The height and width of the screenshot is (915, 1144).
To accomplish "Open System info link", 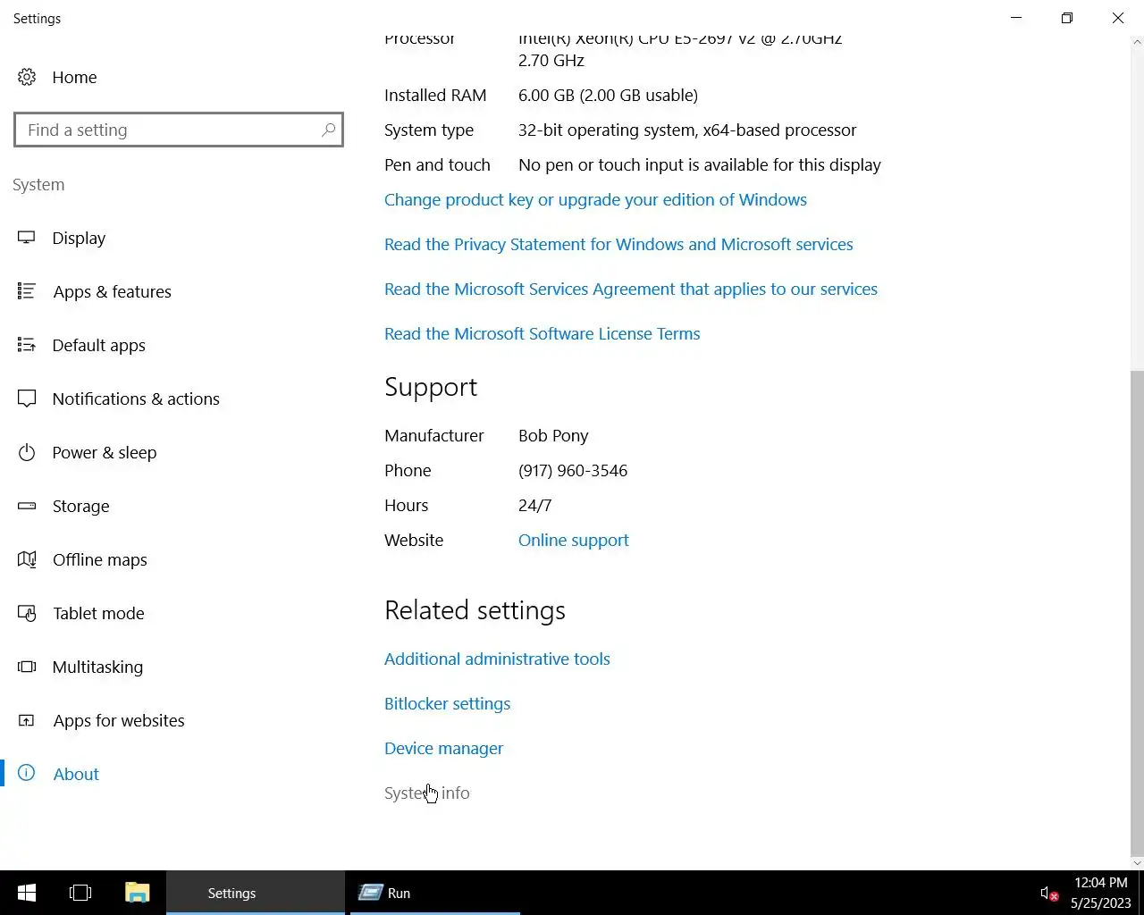I will point(426,793).
